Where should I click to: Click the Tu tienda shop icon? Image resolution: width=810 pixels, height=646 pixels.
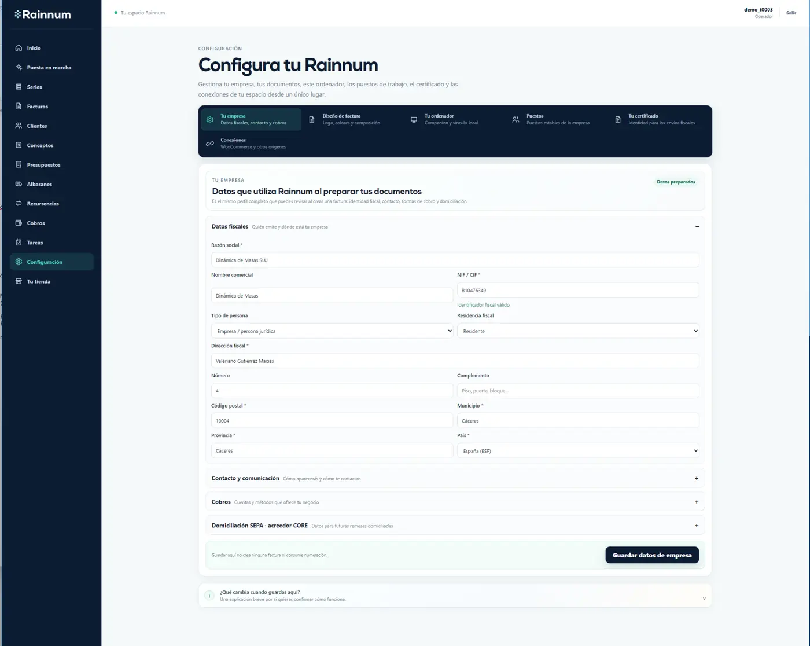point(19,281)
